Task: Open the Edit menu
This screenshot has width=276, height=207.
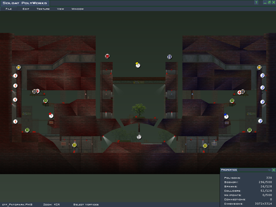Action: coord(26,9)
